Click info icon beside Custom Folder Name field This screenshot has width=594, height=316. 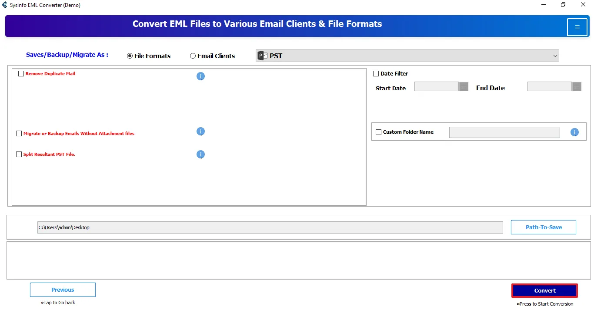(574, 132)
